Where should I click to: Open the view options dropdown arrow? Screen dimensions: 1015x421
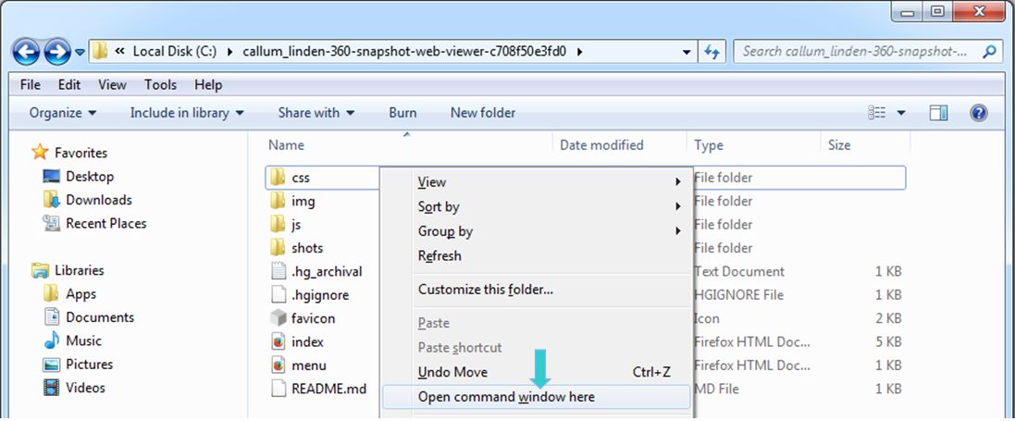pyautogui.click(x=902, y=113)
